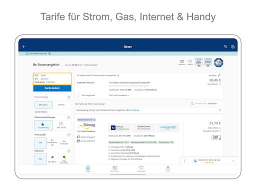Save comparison with the envelope icon
Image resolution: width=256 pixels, height=192 pixels.
coord(182,62)
